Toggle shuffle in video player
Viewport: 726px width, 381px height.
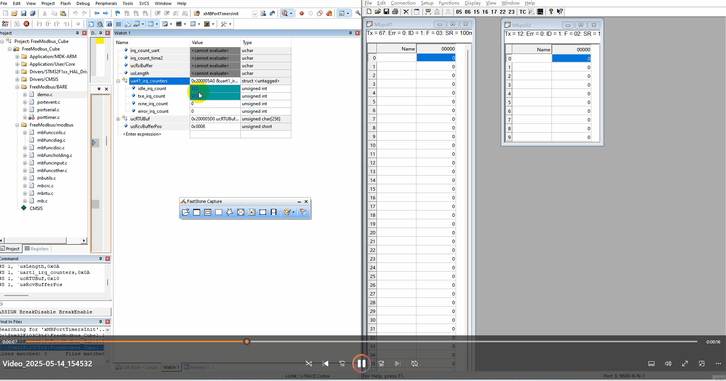(x=309, y=364)
